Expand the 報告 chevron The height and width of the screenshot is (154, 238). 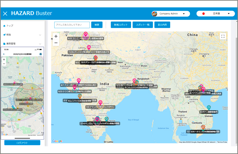[40, 35]
